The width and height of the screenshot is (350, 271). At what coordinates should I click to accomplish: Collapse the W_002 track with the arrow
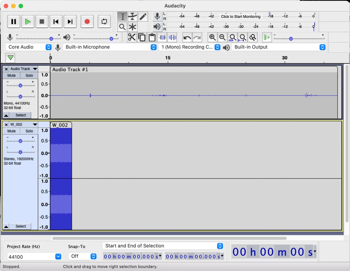(6, 227)
